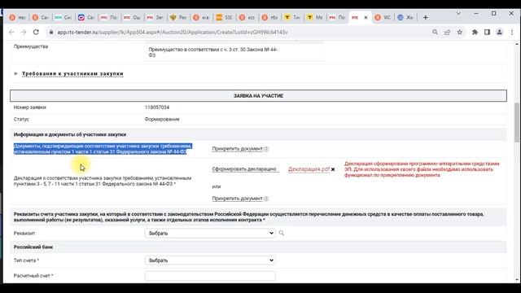Toggle the browser side panel
The width and height of the screenshot is (521, 293).
(x=487, y=33)
